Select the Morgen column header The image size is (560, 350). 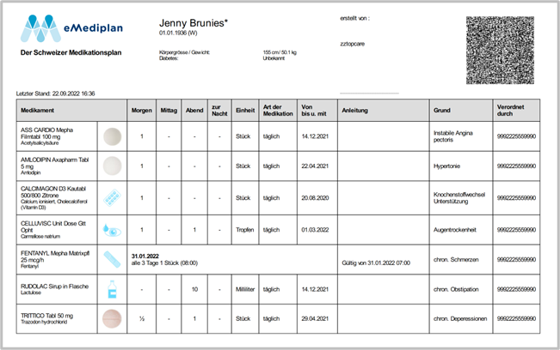pyautogui.click(x=141, y=111)
